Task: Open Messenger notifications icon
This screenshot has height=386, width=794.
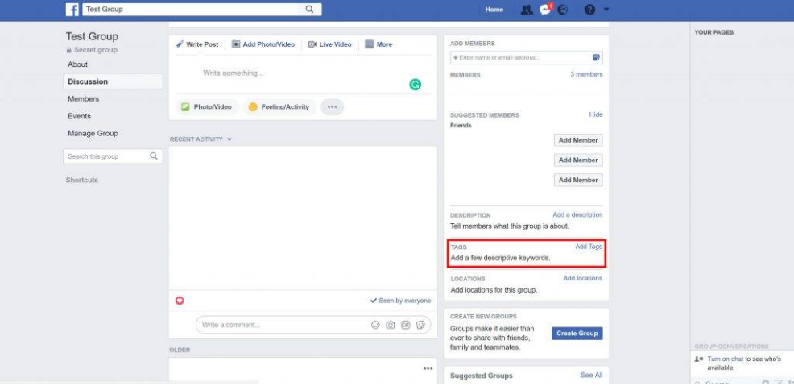Action: [x=545, y=10]
